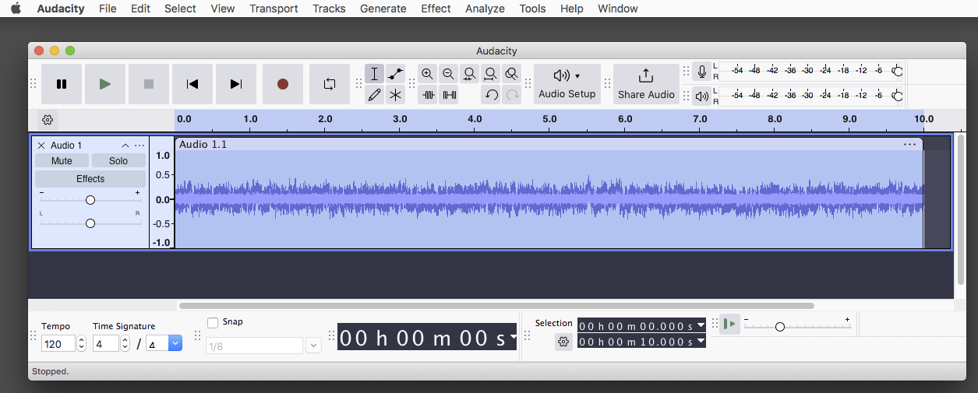Viewport: 978px width, 393px height.
Task: Adjust the recording level meter slider
Action: point(897,72)
